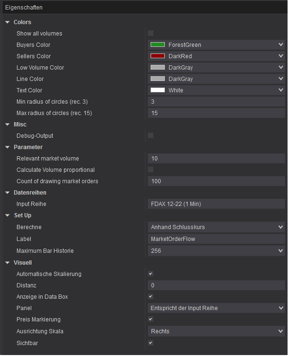Image resolution: width=288 pixels, height=356 pixels.
Task: Collapse the Parameter section
Action: point(8,147)
